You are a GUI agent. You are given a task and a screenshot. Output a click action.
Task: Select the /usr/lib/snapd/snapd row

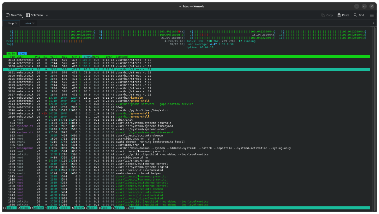tap(186, 161)
